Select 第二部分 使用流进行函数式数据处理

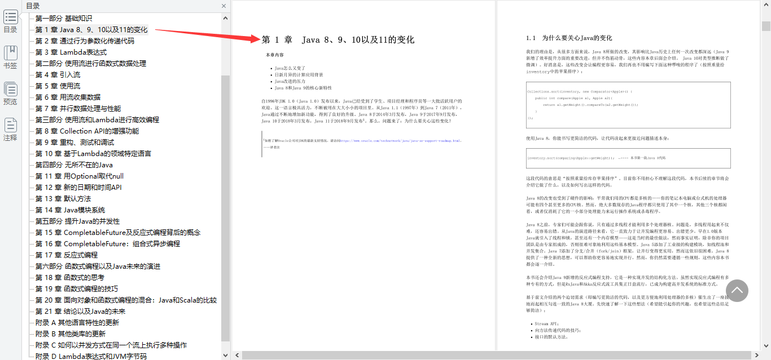click(90, 63)
